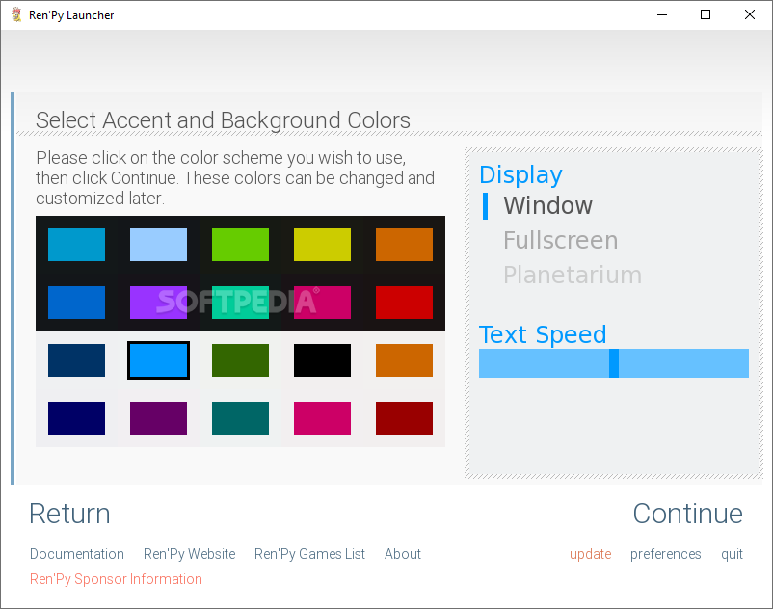Choose the deep indigo swatch on light background
Image resolution: width=773 pixels, height=609 pixels.
(x=76, y=418)
